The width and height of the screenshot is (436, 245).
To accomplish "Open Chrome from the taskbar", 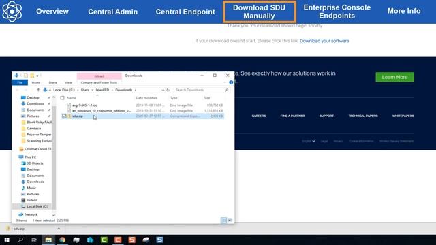I will point(62,240).
